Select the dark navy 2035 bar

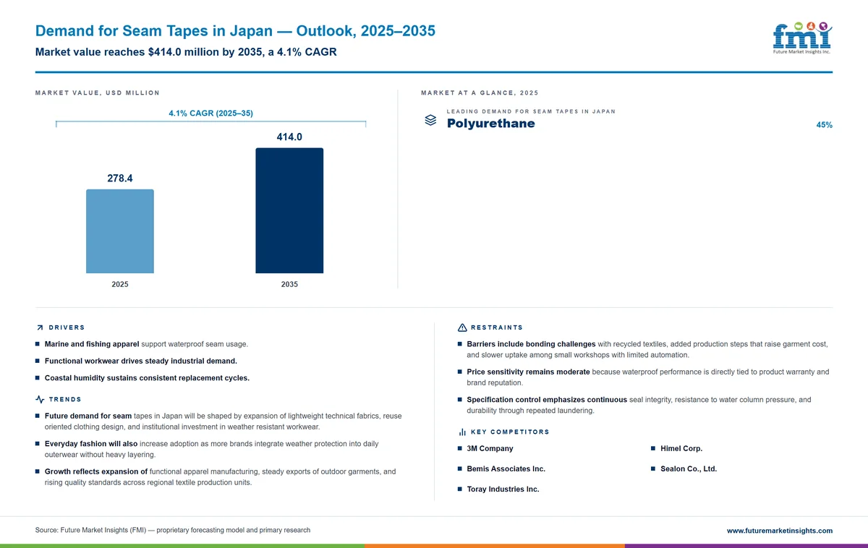(x=289, y=210)
